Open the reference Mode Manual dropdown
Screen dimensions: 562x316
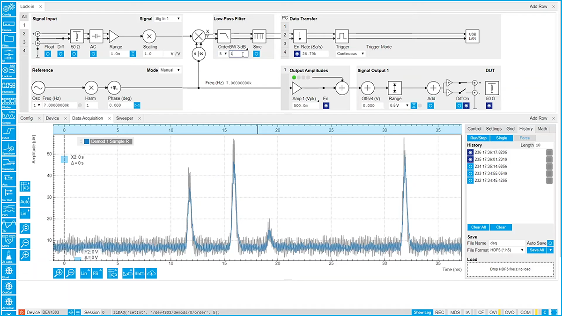170,70
